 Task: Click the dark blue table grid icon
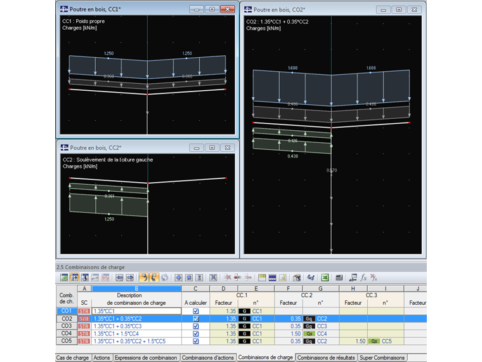[272, 278]
